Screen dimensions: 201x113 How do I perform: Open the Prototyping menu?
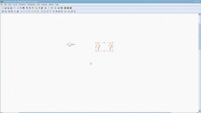click(31, 4)
